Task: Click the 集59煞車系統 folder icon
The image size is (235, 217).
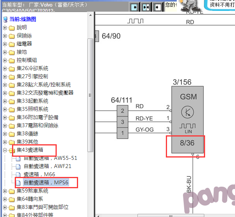Action: pyautogui.click(x=12, y=191)
